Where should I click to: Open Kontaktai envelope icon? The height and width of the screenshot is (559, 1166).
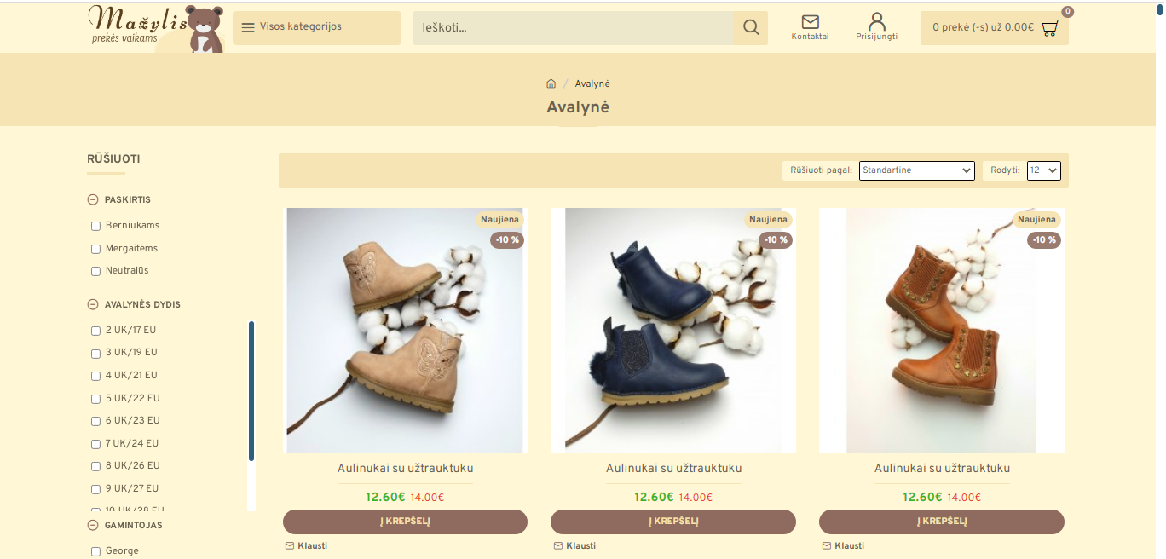click(x=810, y=21)
